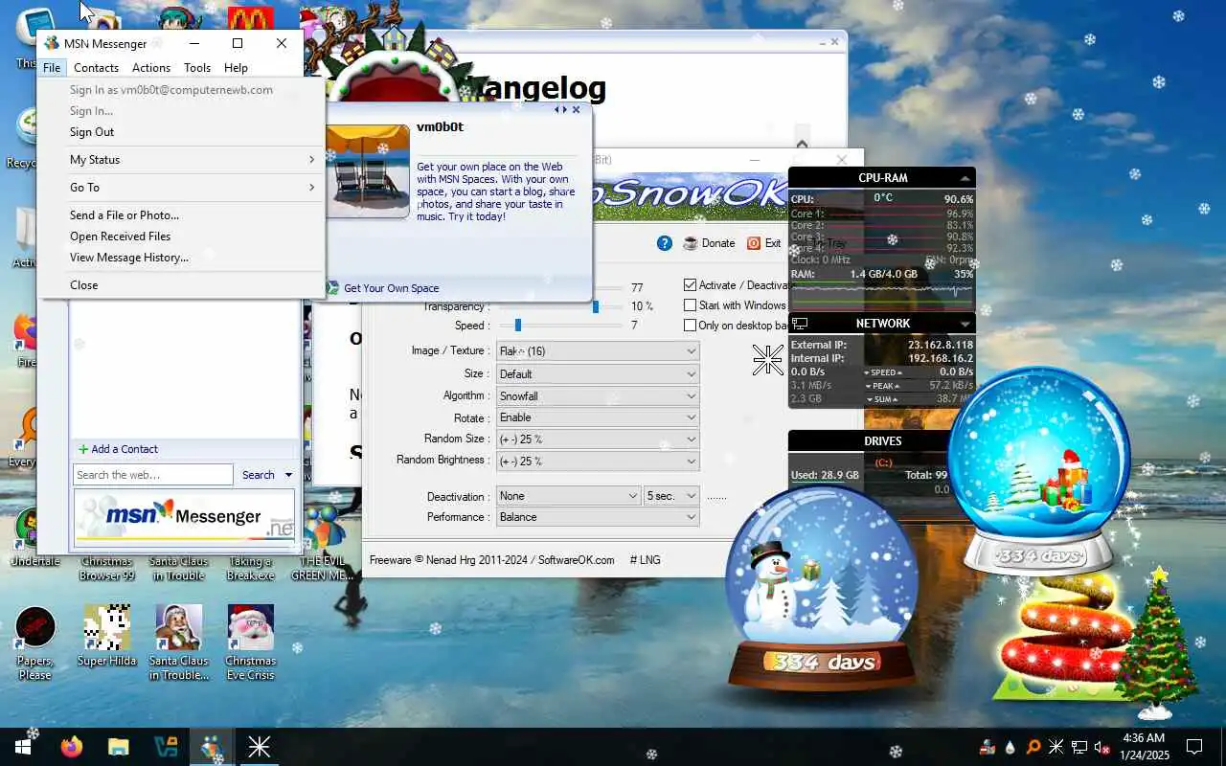Switch to MSN Messenger taskbar button
Screen dimensions: 1226x766
(211, 746)
